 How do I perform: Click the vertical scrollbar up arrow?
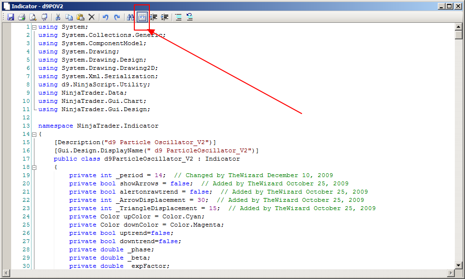tap(459, 27)
